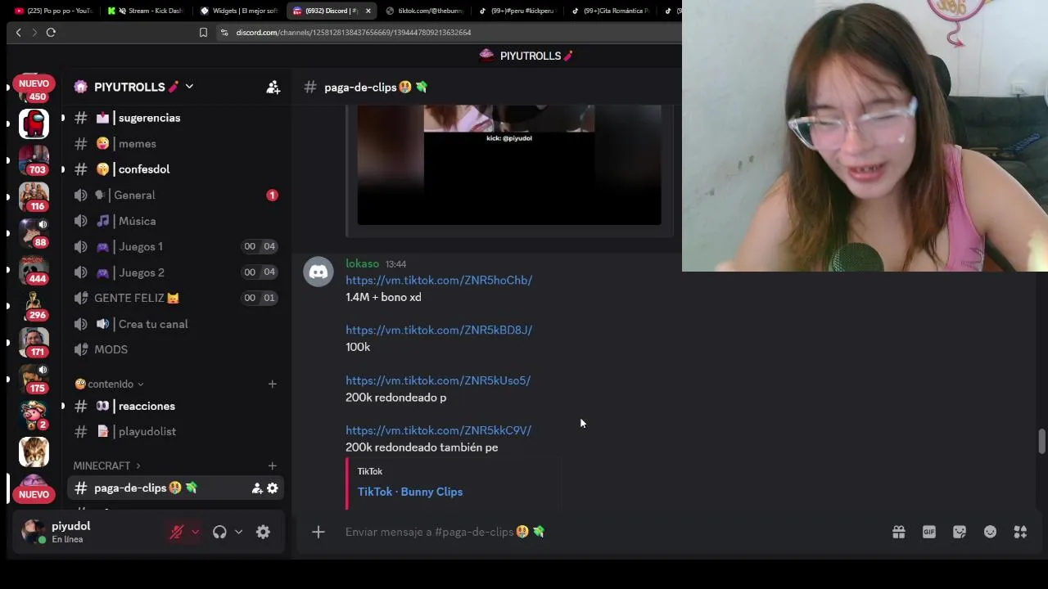Click lokaso's Discord avatar
Screen dimensions: 1048x589
[318, 272]
